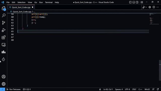161x91 pixels.
Task: Open Remote Explorer view
Action: 4,45
